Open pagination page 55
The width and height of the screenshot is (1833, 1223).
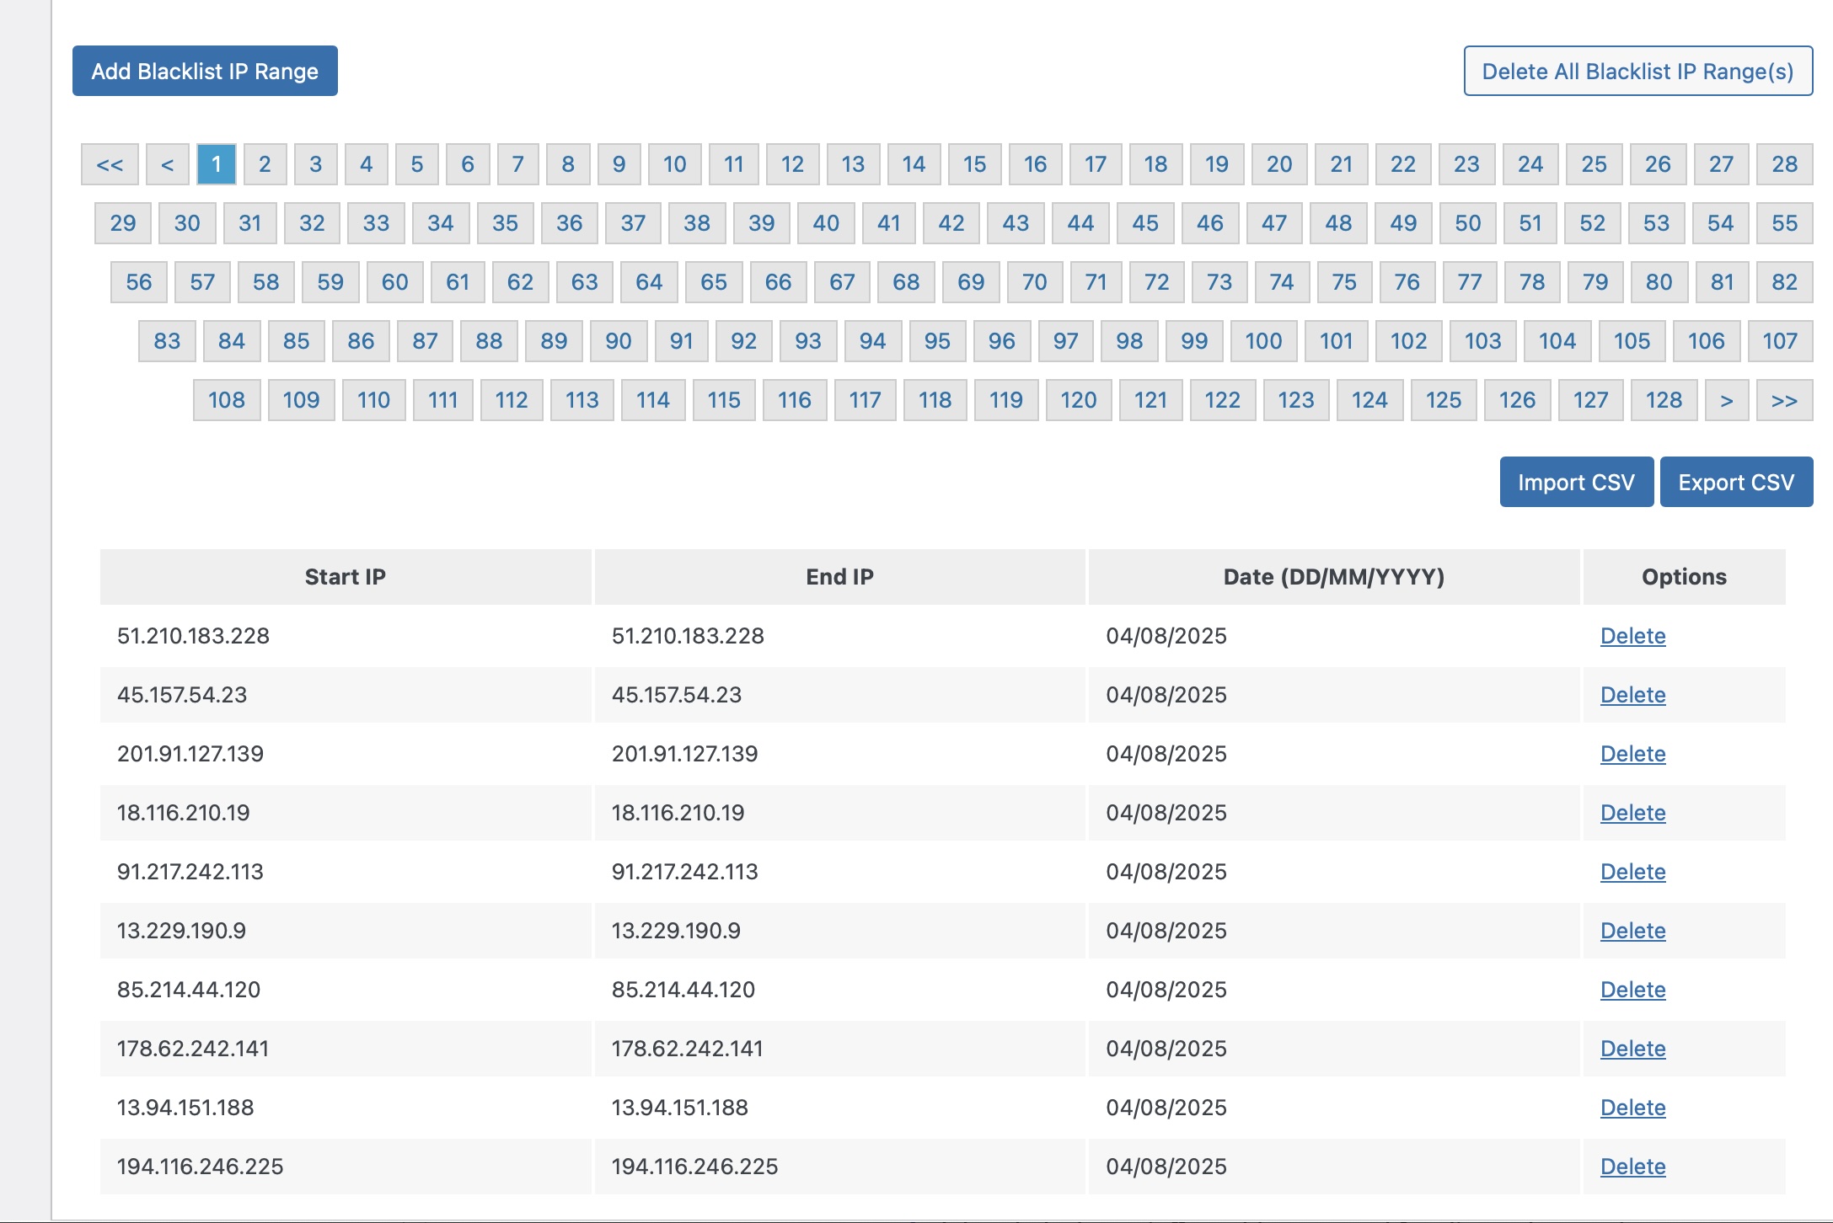point(1784,223)
